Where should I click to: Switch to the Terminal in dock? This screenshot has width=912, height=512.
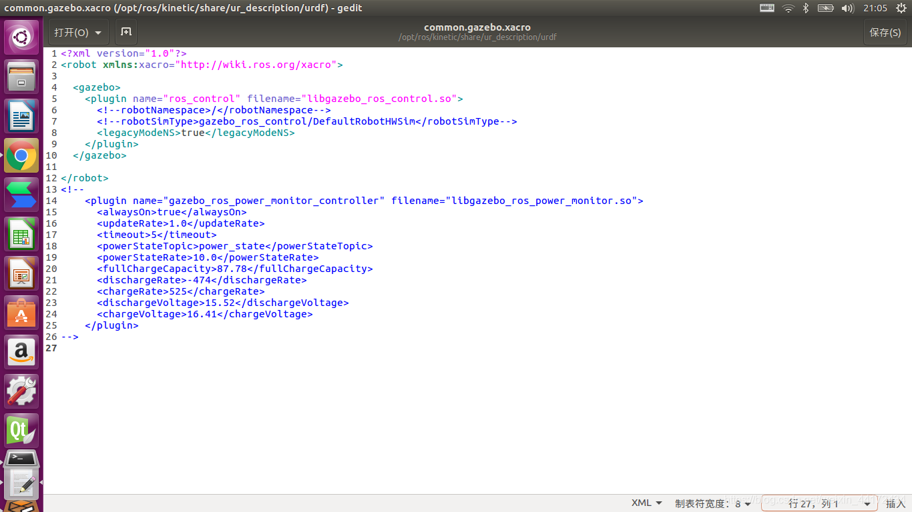[x=22, y=459]
